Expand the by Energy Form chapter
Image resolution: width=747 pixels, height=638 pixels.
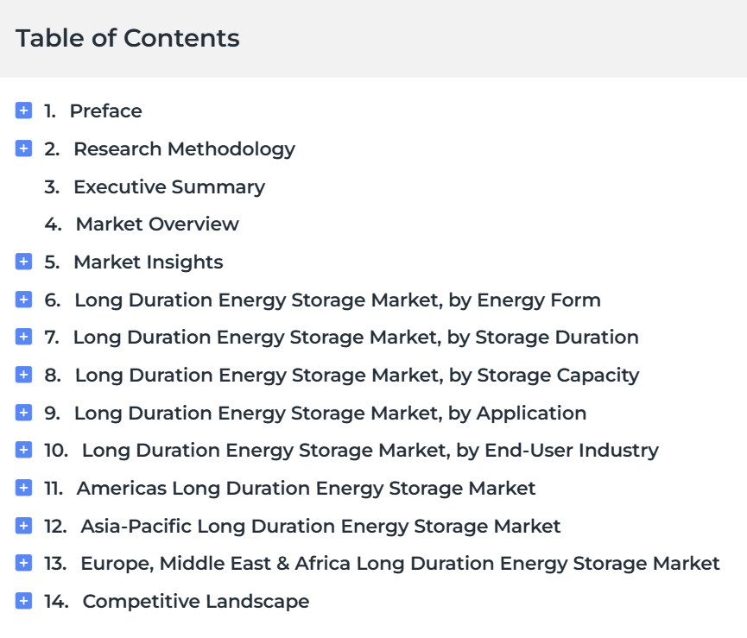(24, 300)
